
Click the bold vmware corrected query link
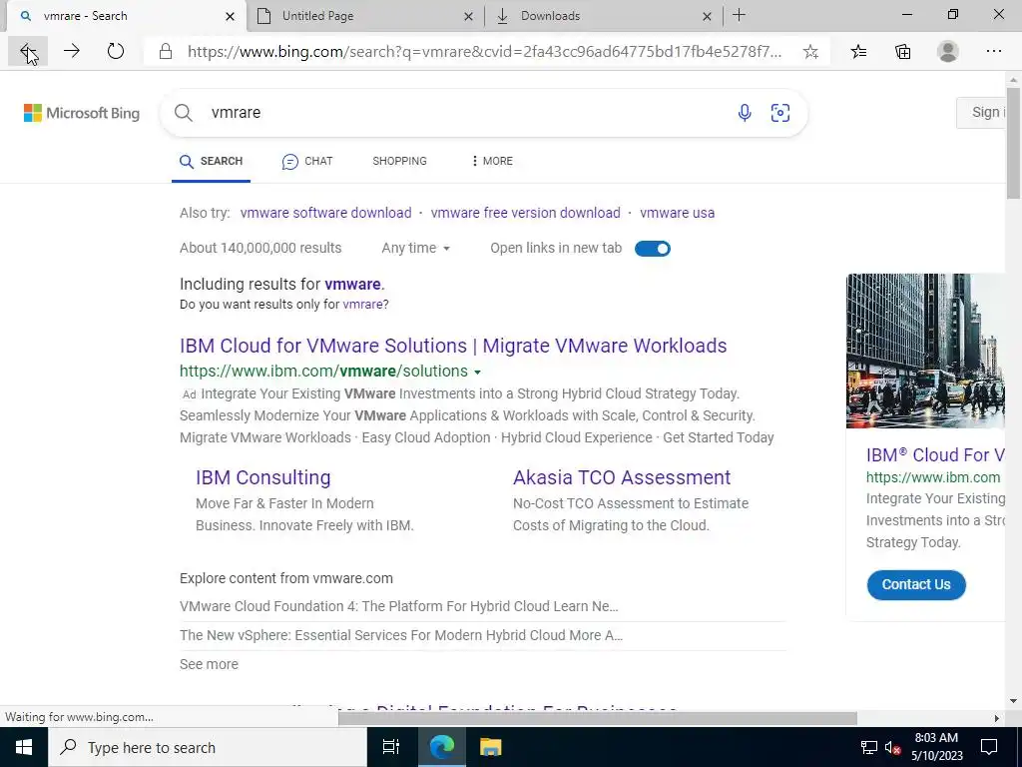point(352,285)
